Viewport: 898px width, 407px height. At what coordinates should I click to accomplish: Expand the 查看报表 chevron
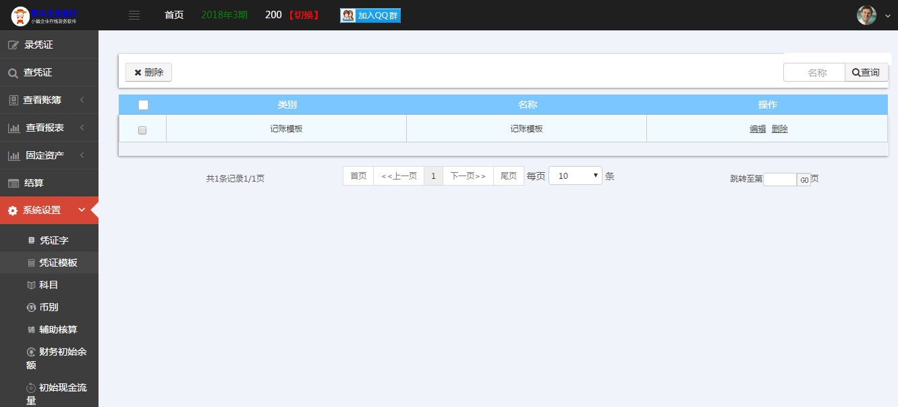[x=82, y=128]
